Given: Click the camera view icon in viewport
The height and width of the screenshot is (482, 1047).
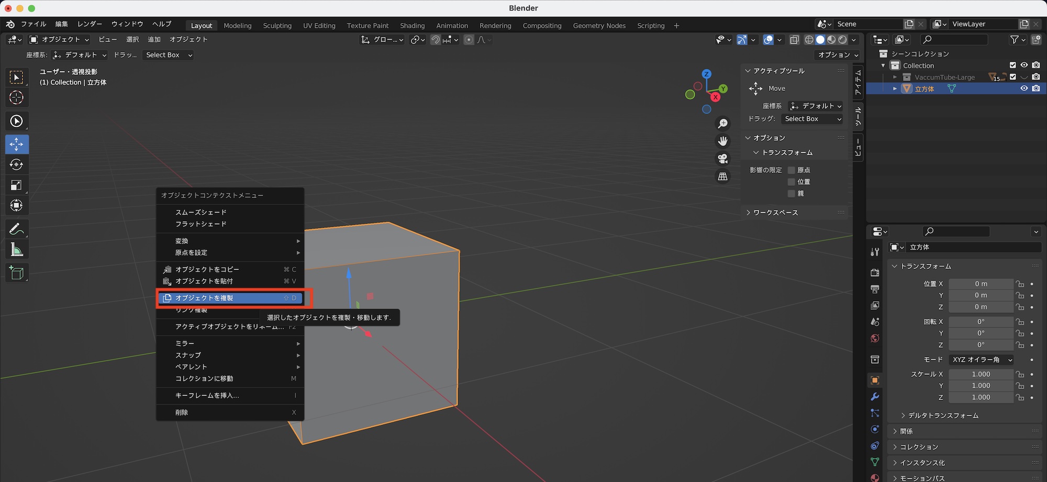Looking at the screenshot, I should click(x=723, y=159).
